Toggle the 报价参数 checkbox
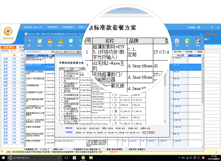Viewport: 221px width, 161px height. [188, 52]
